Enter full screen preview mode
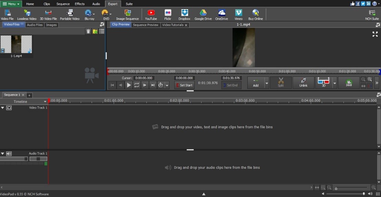This screenshot has height=197, width=381. pyautogui.click(x=375, y=34)
